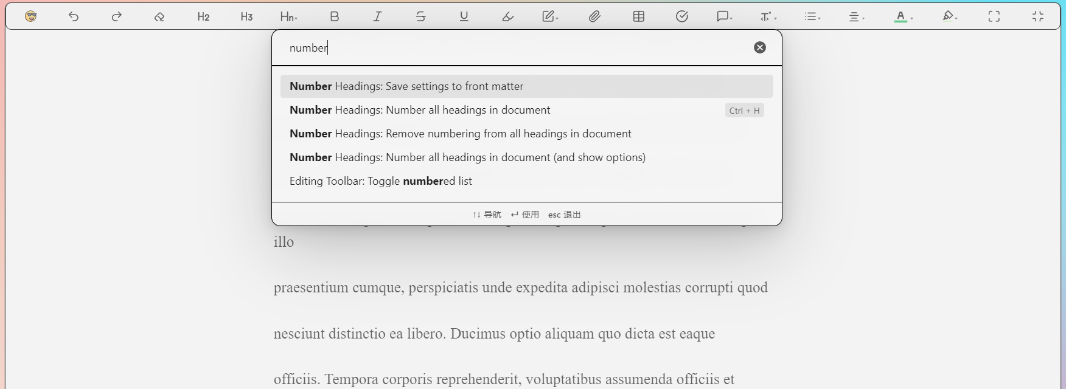
Task: Open the list type dropdown
Action: [x=812, y=16]
